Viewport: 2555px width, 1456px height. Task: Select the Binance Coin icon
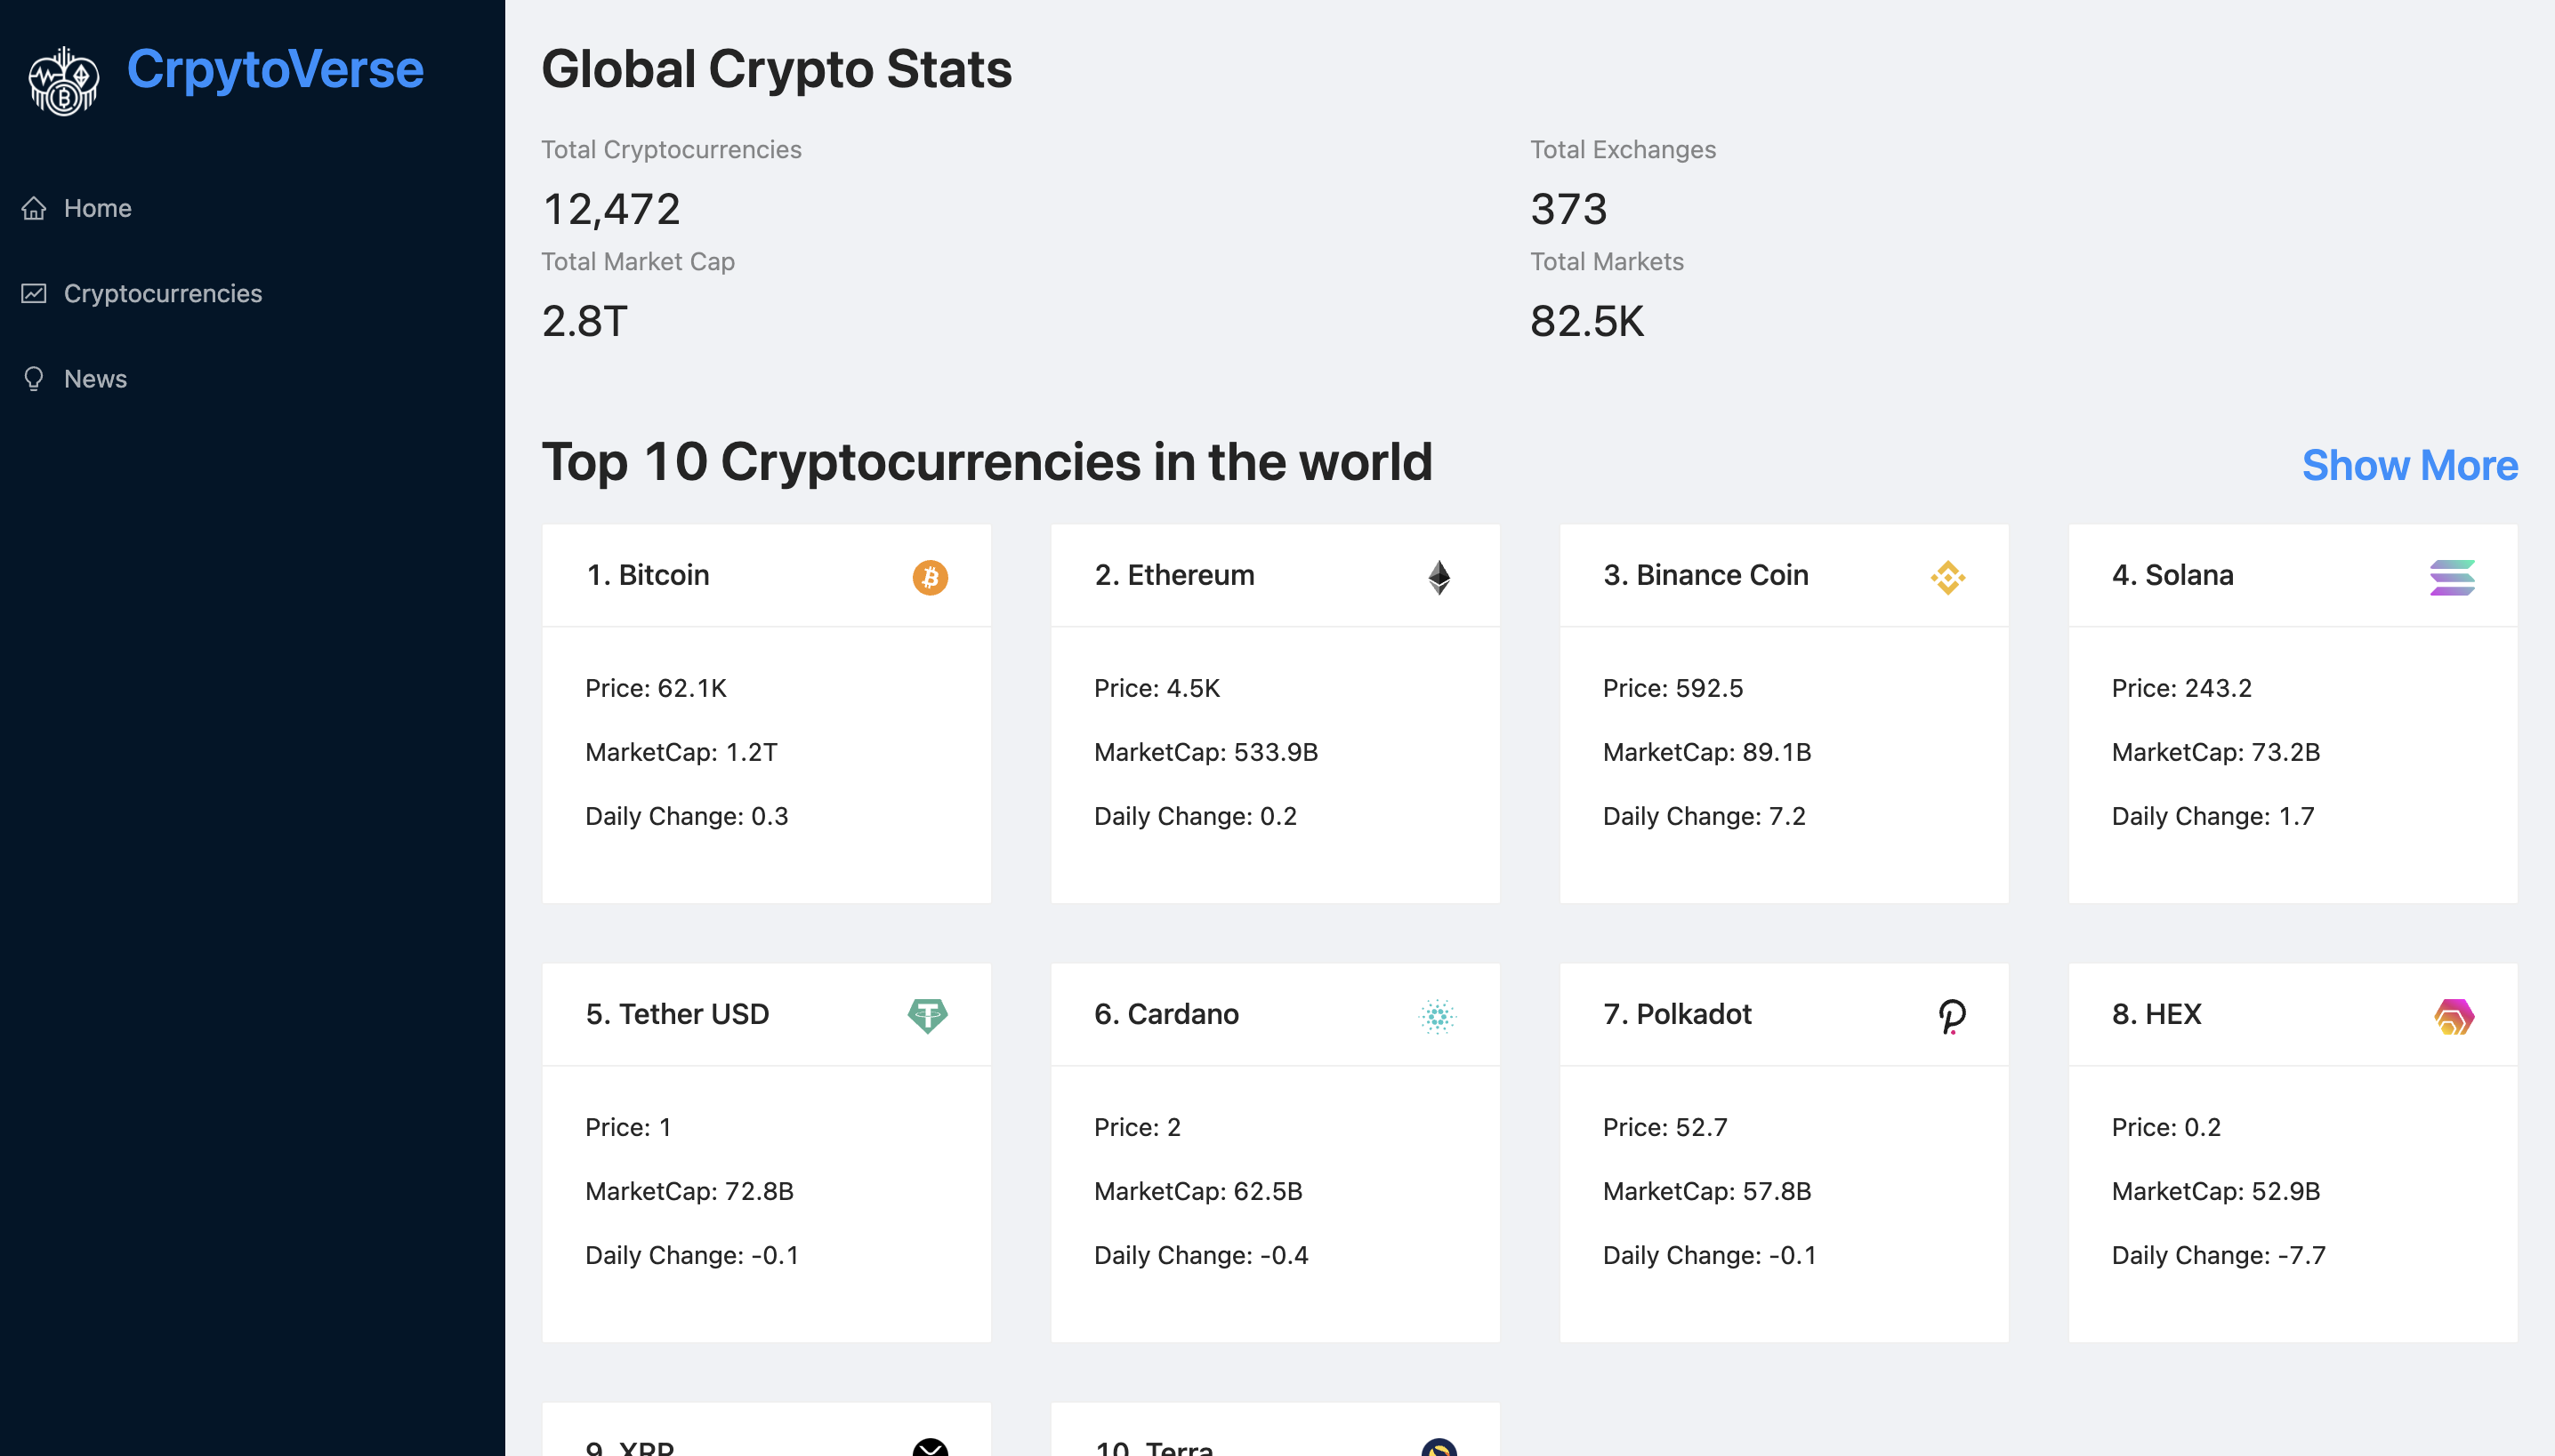pyautogui.click(x=1948, y=577)
